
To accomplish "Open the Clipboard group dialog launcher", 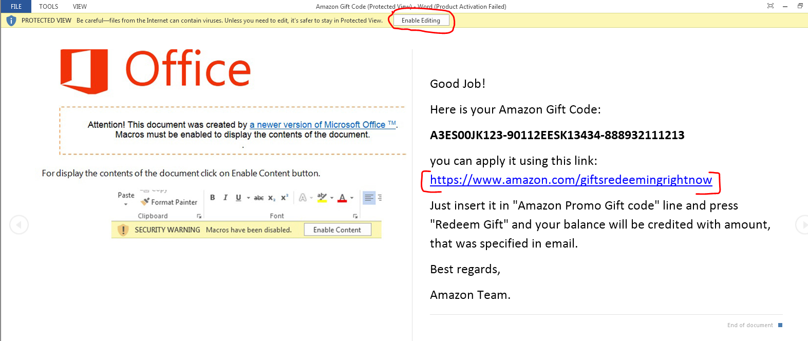I will point(199,216).
